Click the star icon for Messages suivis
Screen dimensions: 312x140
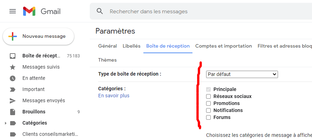pos(13,67)
